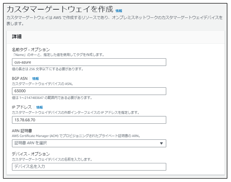Click the IP address field showing 13.78.68.70

(x=89, y=120)
